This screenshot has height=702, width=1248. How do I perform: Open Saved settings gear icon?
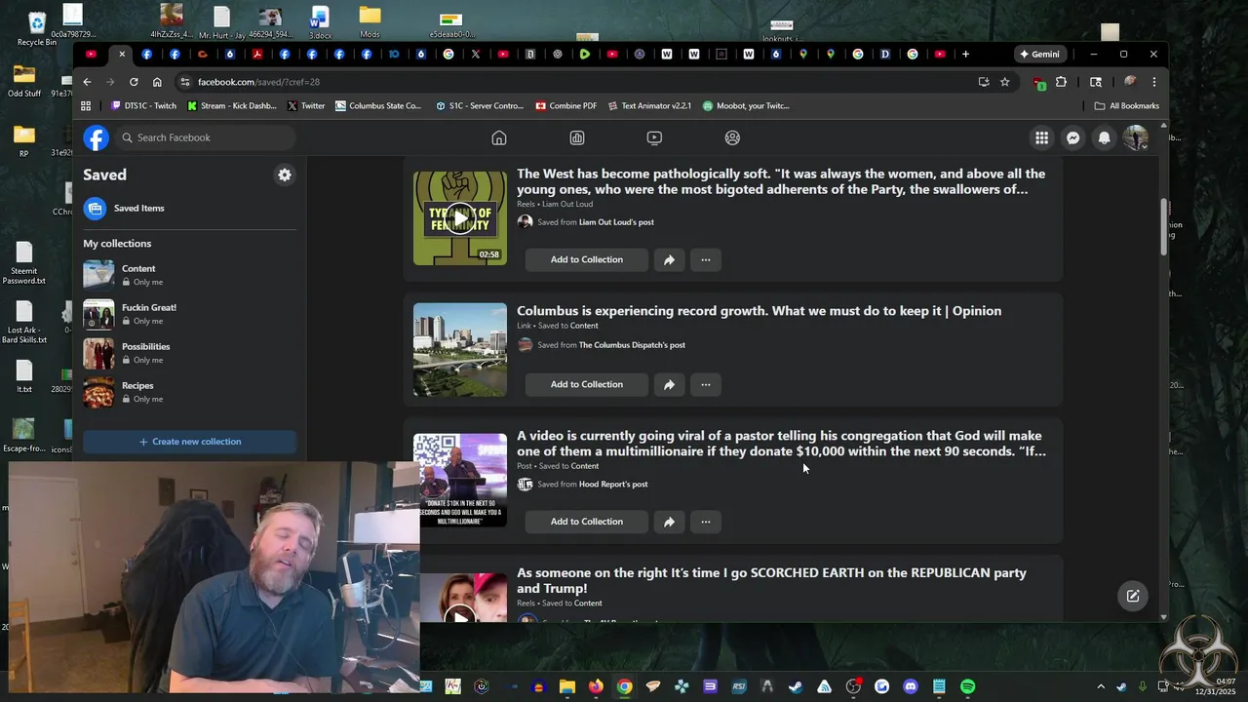(x=285, y=175)
